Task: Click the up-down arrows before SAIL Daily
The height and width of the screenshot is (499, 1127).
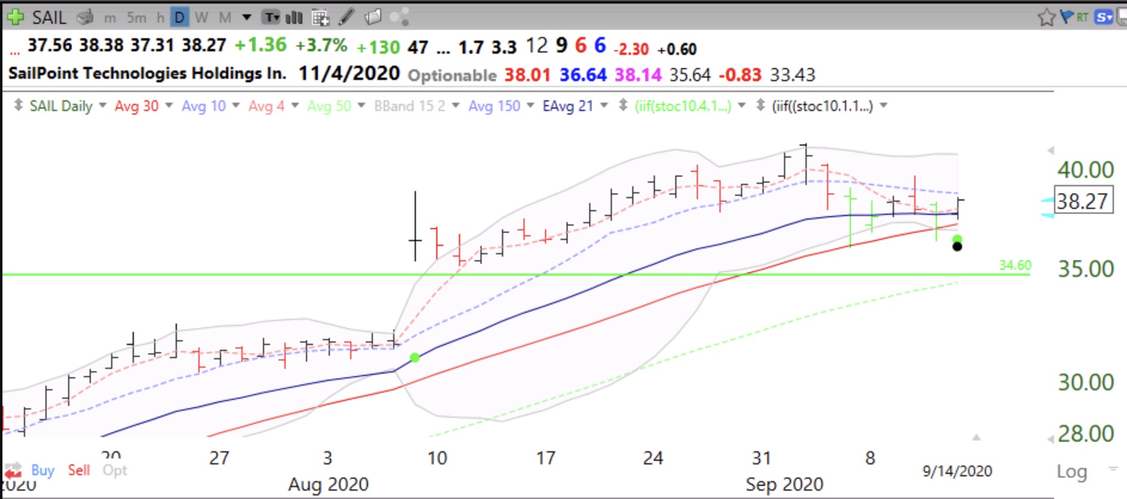Action: [19, 106]
